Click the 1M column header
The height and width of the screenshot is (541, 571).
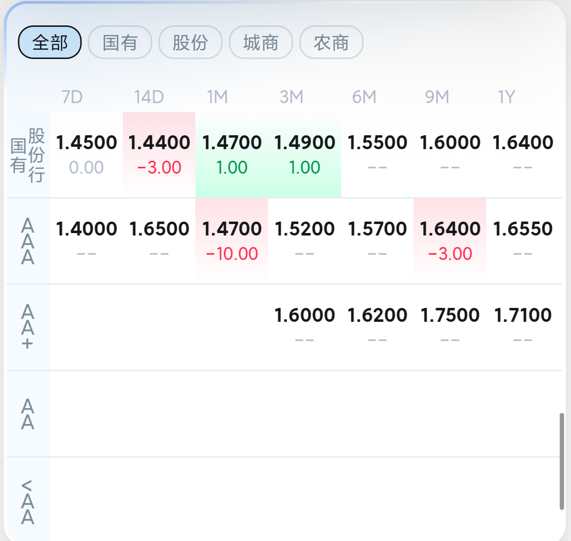point(217,97)
